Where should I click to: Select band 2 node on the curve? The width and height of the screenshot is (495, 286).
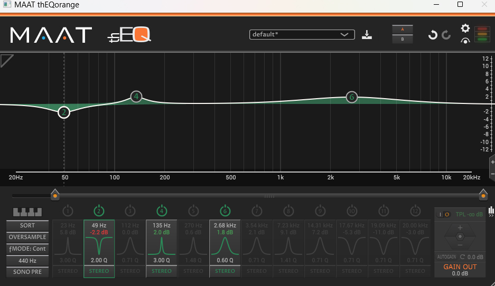tap(64, 112)
